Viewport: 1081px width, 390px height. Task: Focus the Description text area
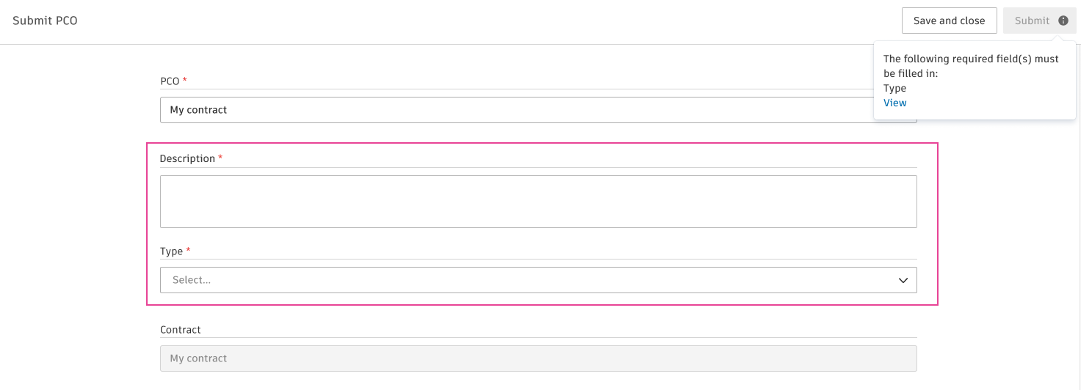pyautogui.click(x=538, y=202)
